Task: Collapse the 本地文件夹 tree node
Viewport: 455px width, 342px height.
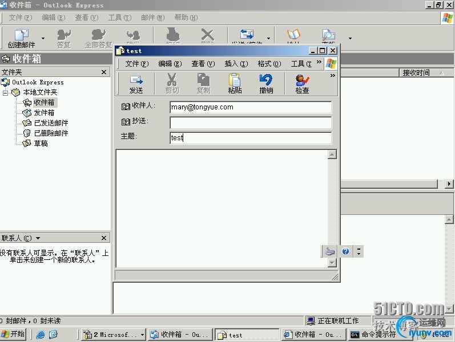Action: pos(5,93)
